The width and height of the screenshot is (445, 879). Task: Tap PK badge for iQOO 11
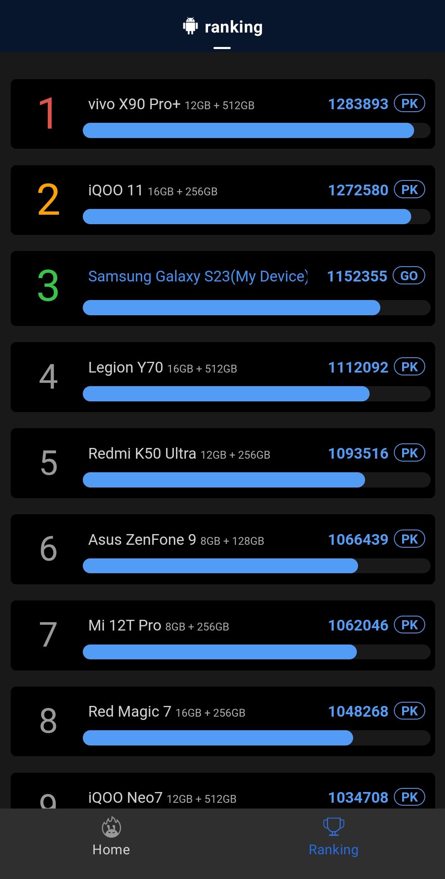410,190
